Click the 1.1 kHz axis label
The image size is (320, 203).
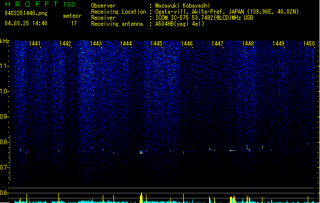(5, 66)
